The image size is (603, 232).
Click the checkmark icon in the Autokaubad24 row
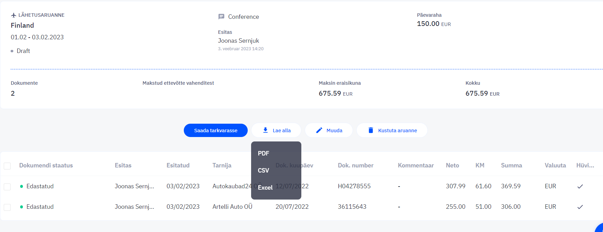click(x=580, y=186)
